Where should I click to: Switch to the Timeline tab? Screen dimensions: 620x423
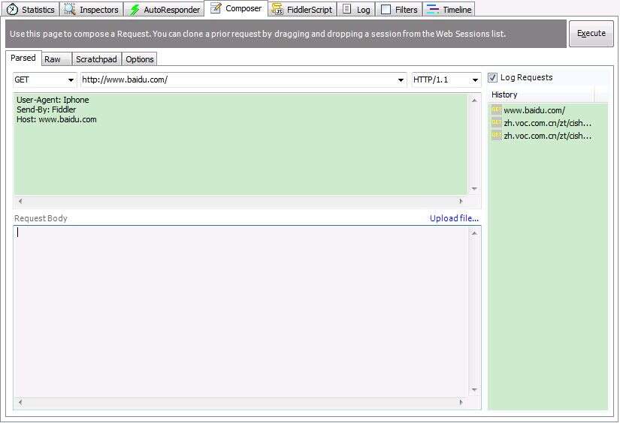point(449,10)
